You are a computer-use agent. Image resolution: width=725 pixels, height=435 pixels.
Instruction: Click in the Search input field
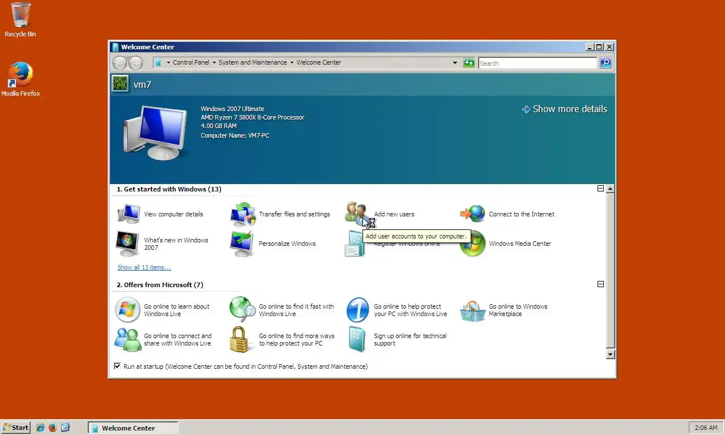pyautogui.click(x=537, y=63)
